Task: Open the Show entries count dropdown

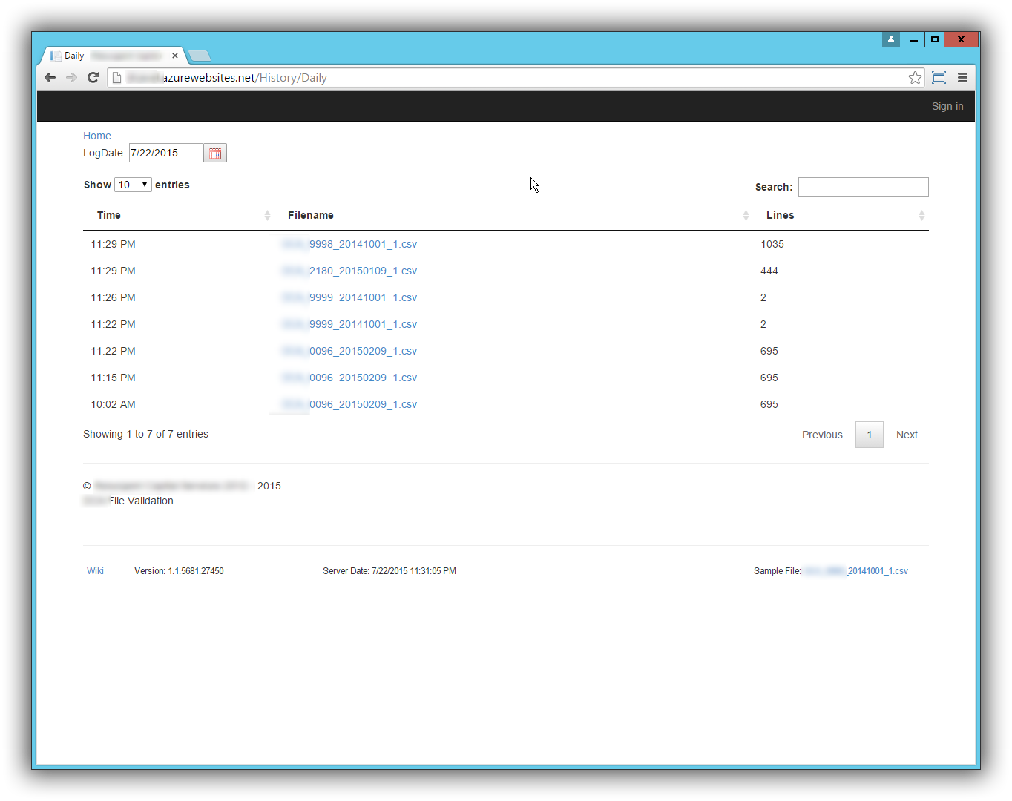Action: tap(134, 185)
